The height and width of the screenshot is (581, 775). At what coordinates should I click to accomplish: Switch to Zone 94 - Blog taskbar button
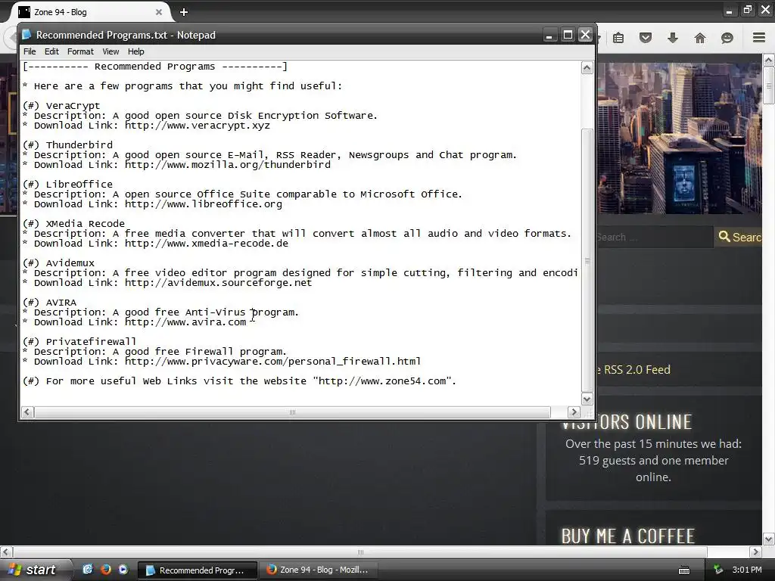(319, 570)
